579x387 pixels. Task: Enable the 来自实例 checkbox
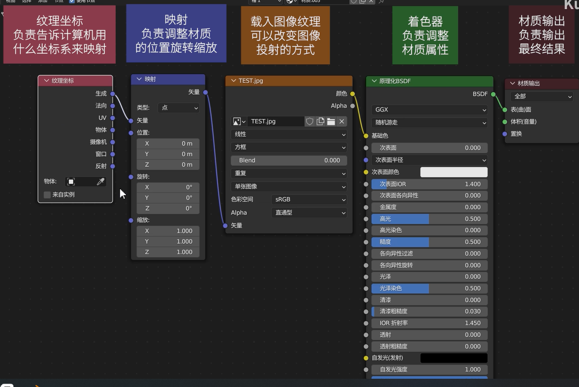[x=47, y=195]
